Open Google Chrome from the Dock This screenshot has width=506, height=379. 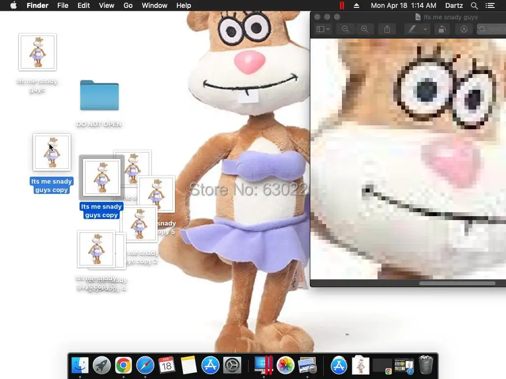point(123,365)
